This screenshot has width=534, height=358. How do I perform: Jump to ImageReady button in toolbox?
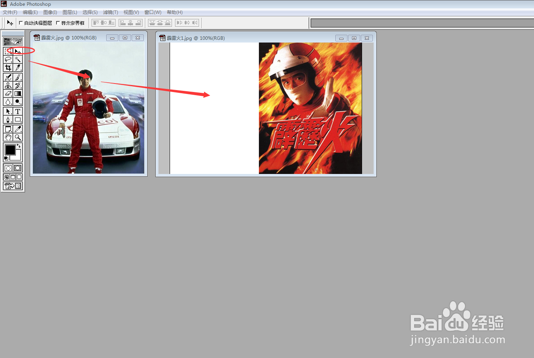click(13, 186)
